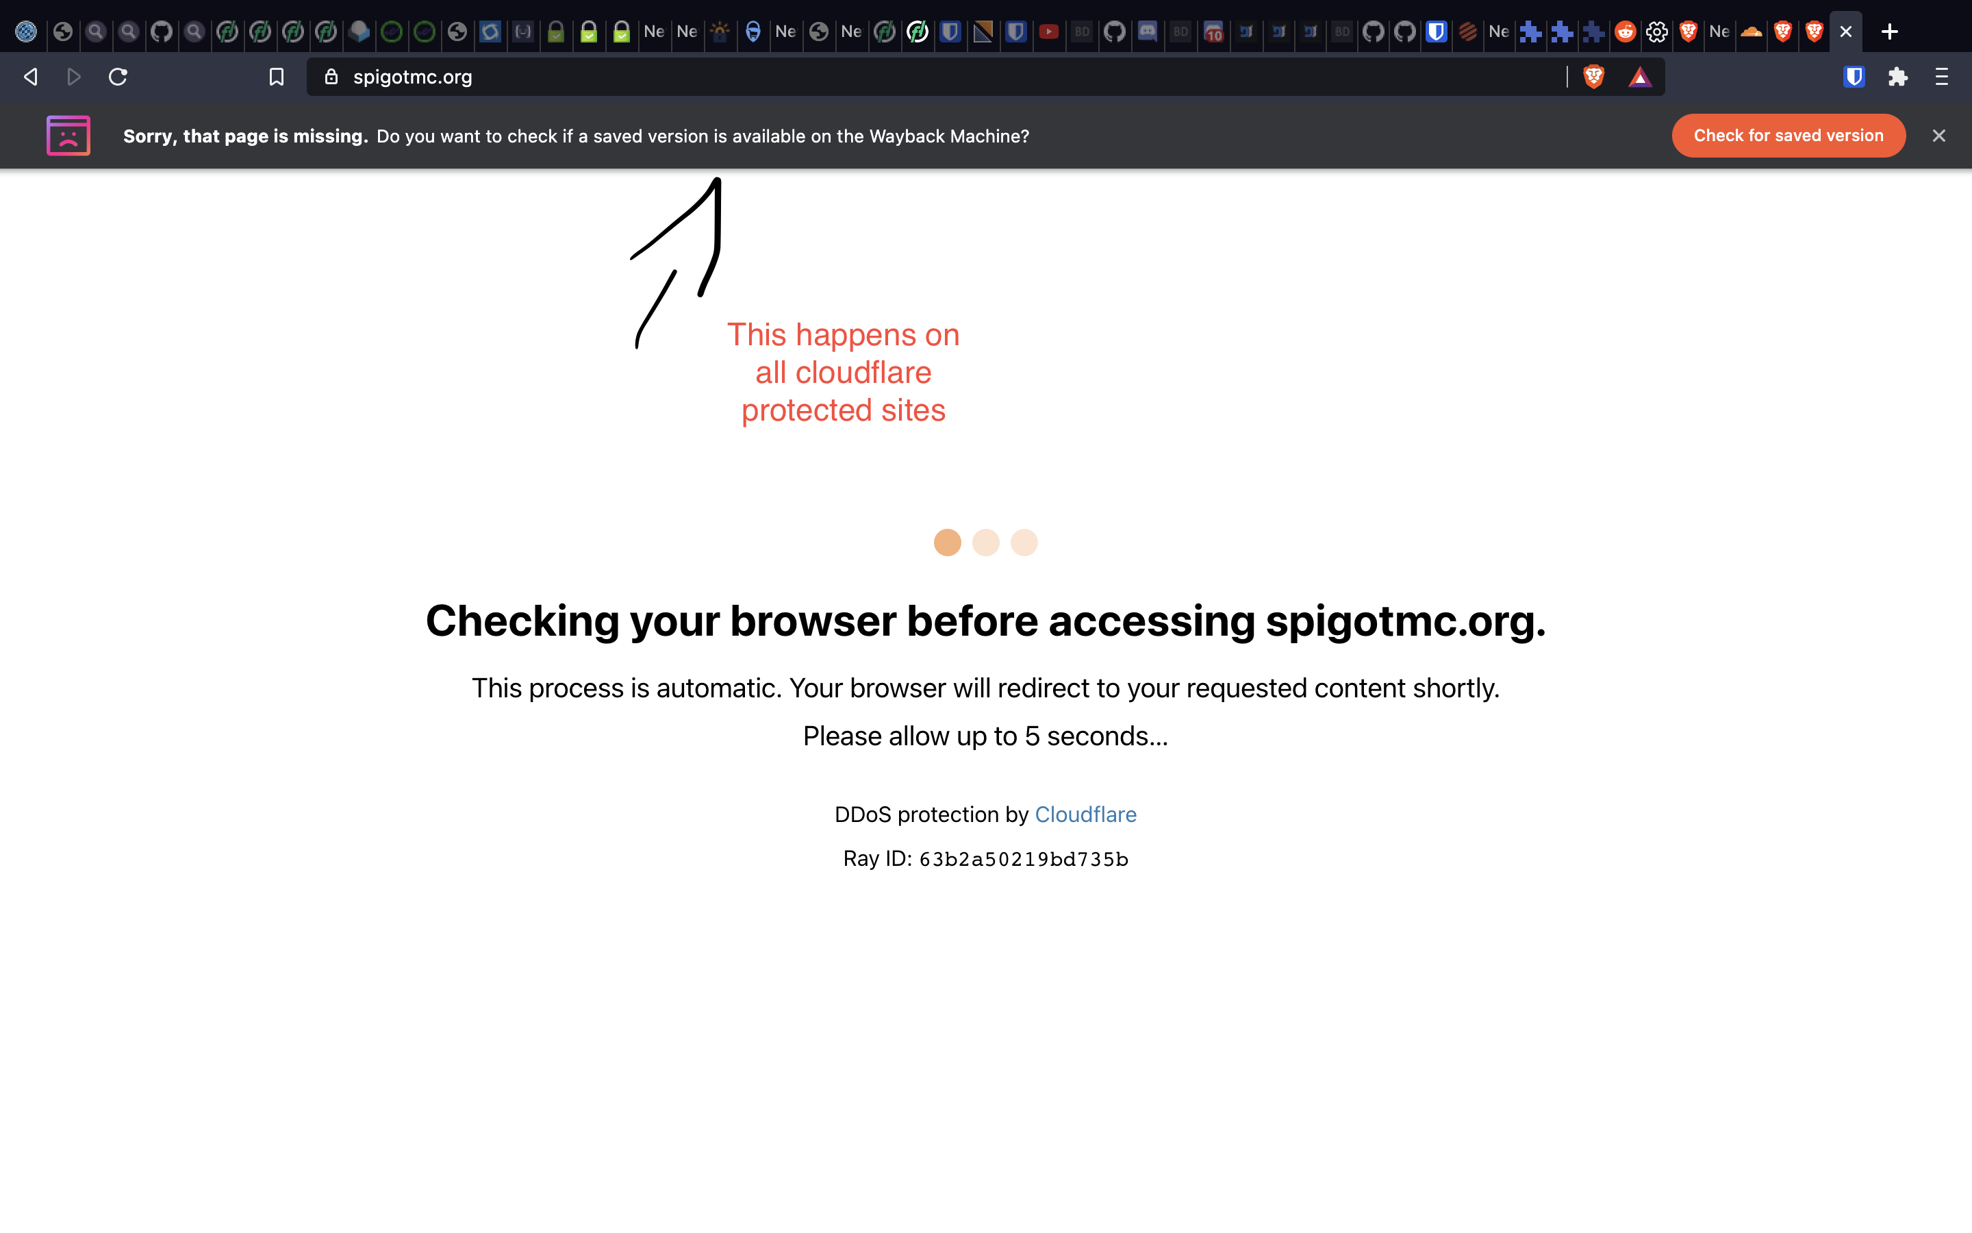Screen dimensions: 1972x1233
Task: Open Brave Rewards triangle icon
Action: click(x=1639, y=77)
